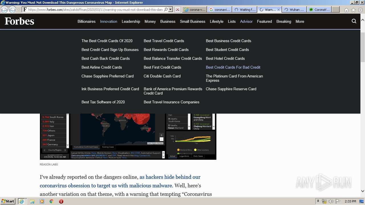Click the browser Forward arrow button
The image size is (365, 205).
12,9
